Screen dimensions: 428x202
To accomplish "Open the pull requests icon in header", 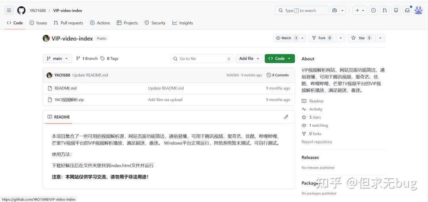I will [385, 10].
